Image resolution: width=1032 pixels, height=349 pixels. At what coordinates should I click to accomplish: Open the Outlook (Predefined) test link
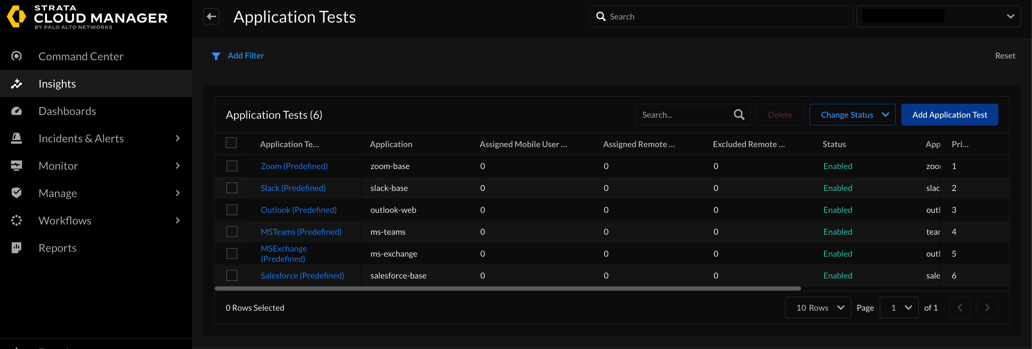tap(298, 210)
